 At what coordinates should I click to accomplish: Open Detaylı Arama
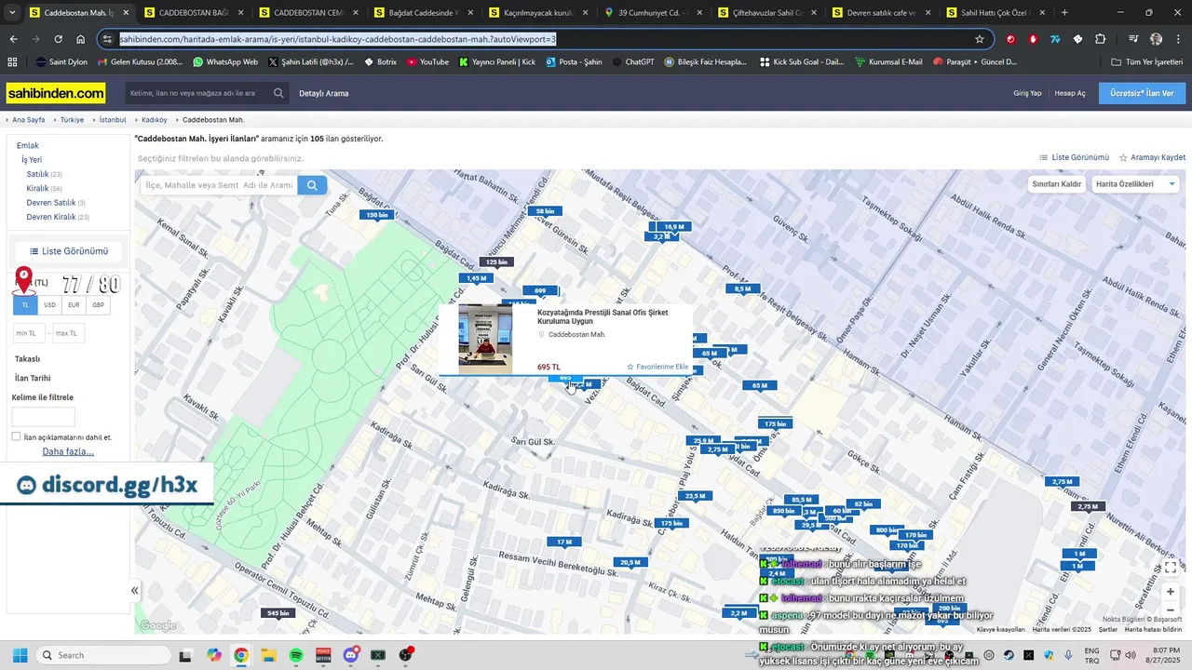click(x=324, y=93)
